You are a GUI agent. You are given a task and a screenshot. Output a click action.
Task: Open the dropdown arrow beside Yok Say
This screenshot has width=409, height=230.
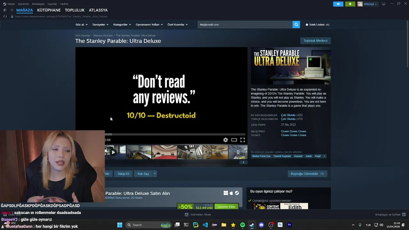pyautogui.click(x=155, y=174)
